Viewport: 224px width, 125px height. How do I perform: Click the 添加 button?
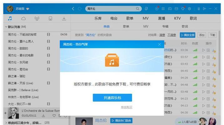tap(202, 35)
